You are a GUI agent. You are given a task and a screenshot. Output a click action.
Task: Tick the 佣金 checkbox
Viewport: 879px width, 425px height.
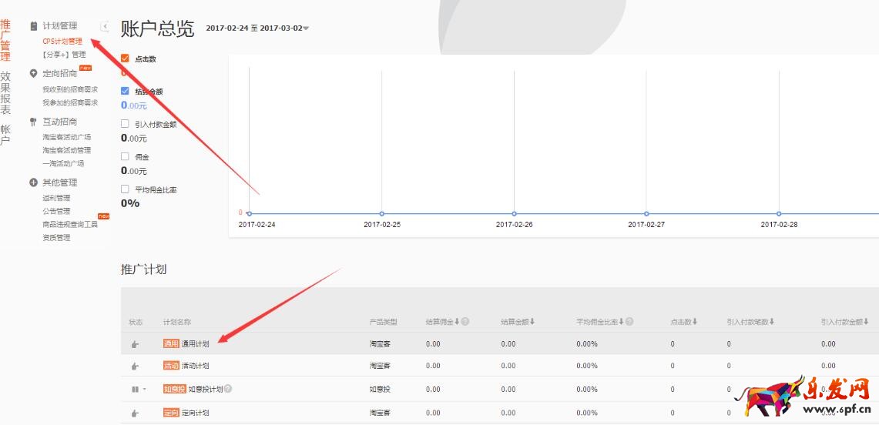125,156
